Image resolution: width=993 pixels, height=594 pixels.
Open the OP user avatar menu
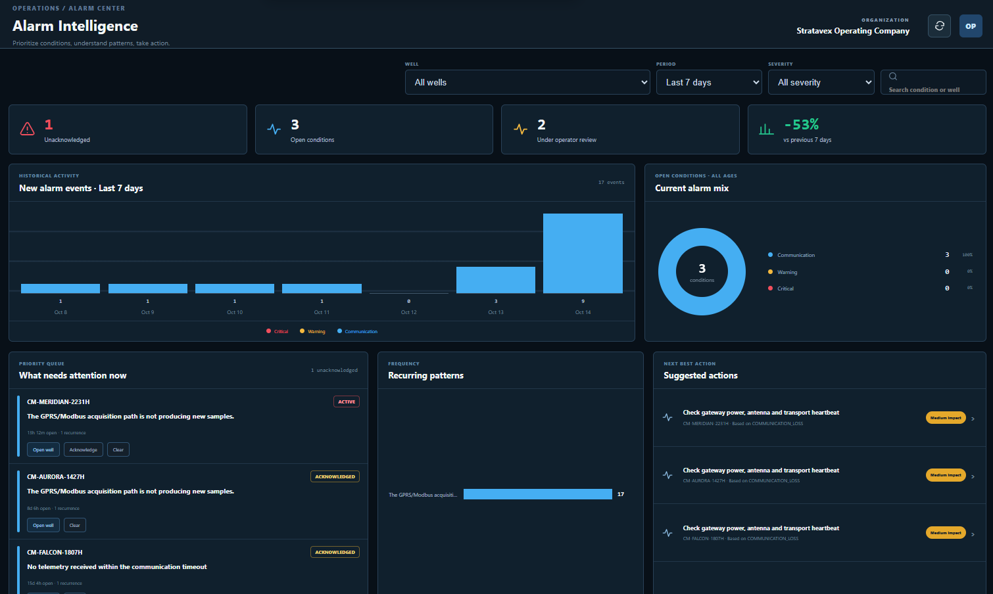tap(971, 26)
